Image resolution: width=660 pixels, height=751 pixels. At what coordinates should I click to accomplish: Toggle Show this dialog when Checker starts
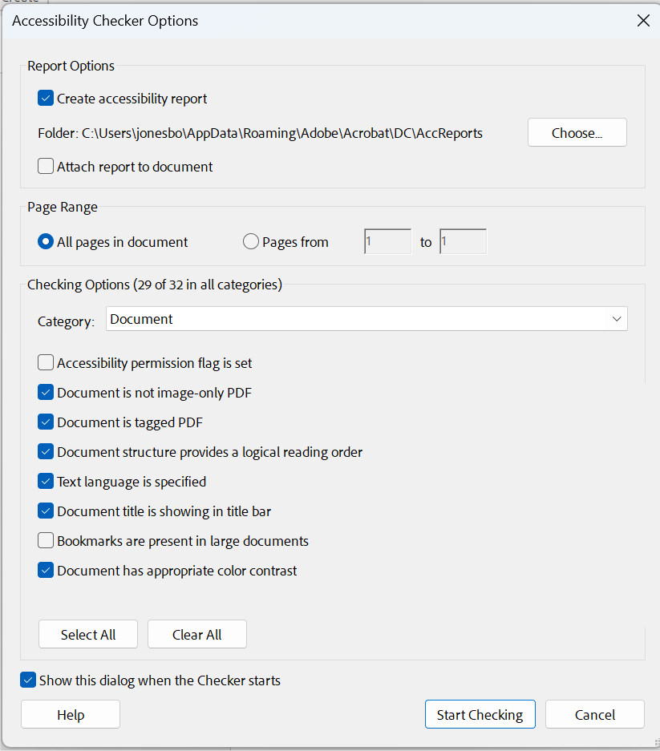click(28, 680)
